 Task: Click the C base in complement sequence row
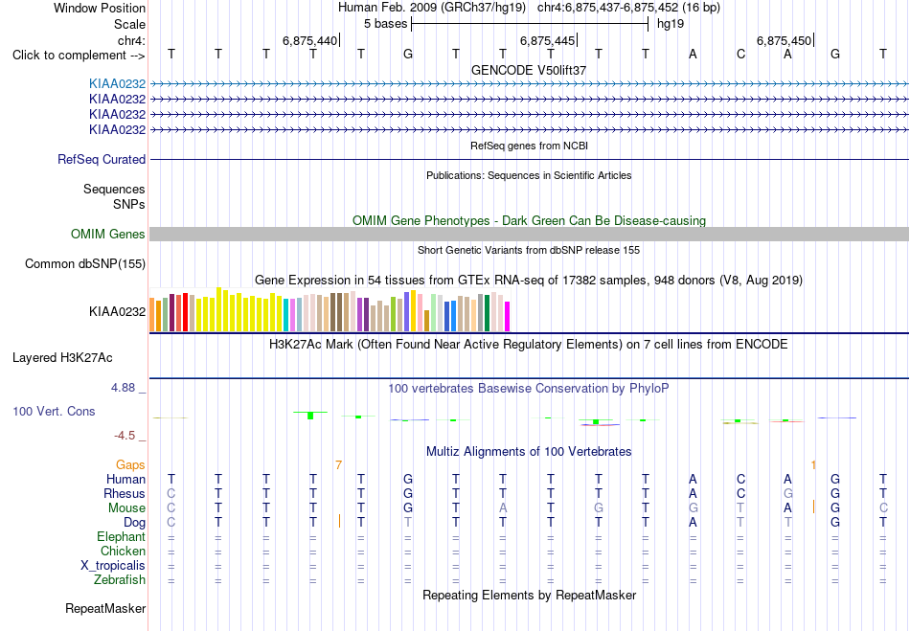[x=740, y=55]
